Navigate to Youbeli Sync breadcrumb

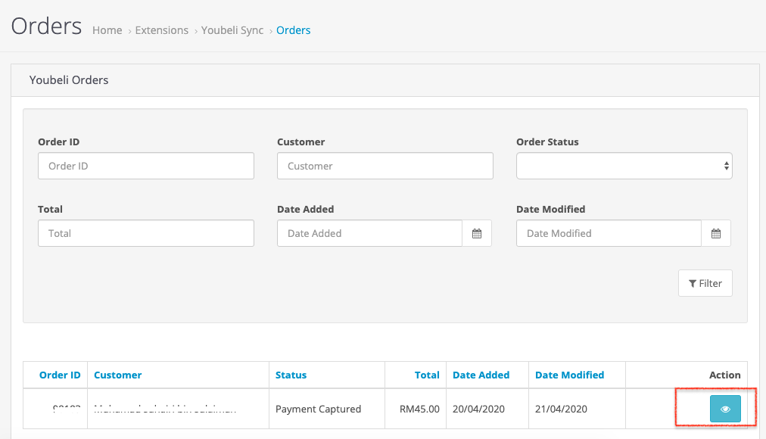[x=232, y=30]
